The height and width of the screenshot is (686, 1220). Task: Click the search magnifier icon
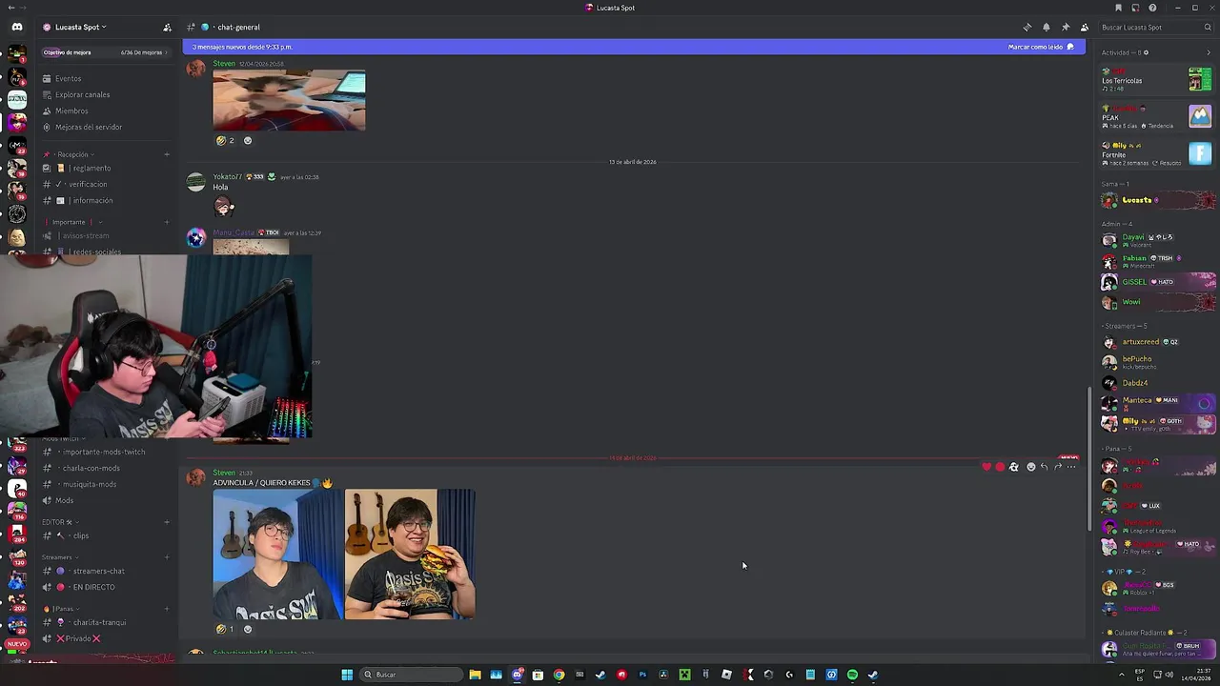coord(1208,27)
